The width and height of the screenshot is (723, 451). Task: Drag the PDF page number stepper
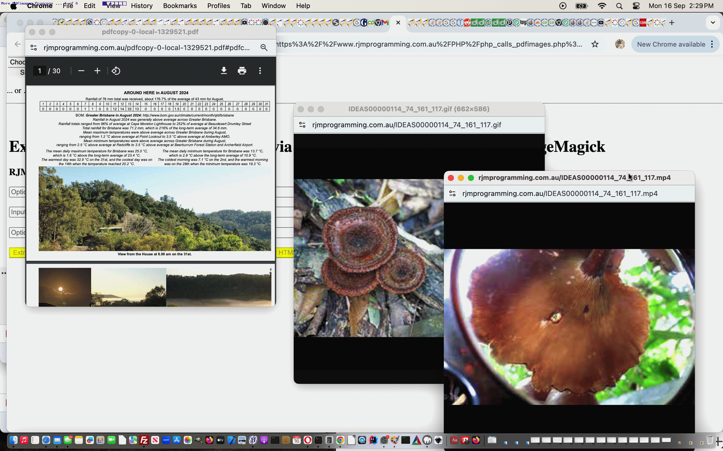pyautogui.click(x=40, y=71)
